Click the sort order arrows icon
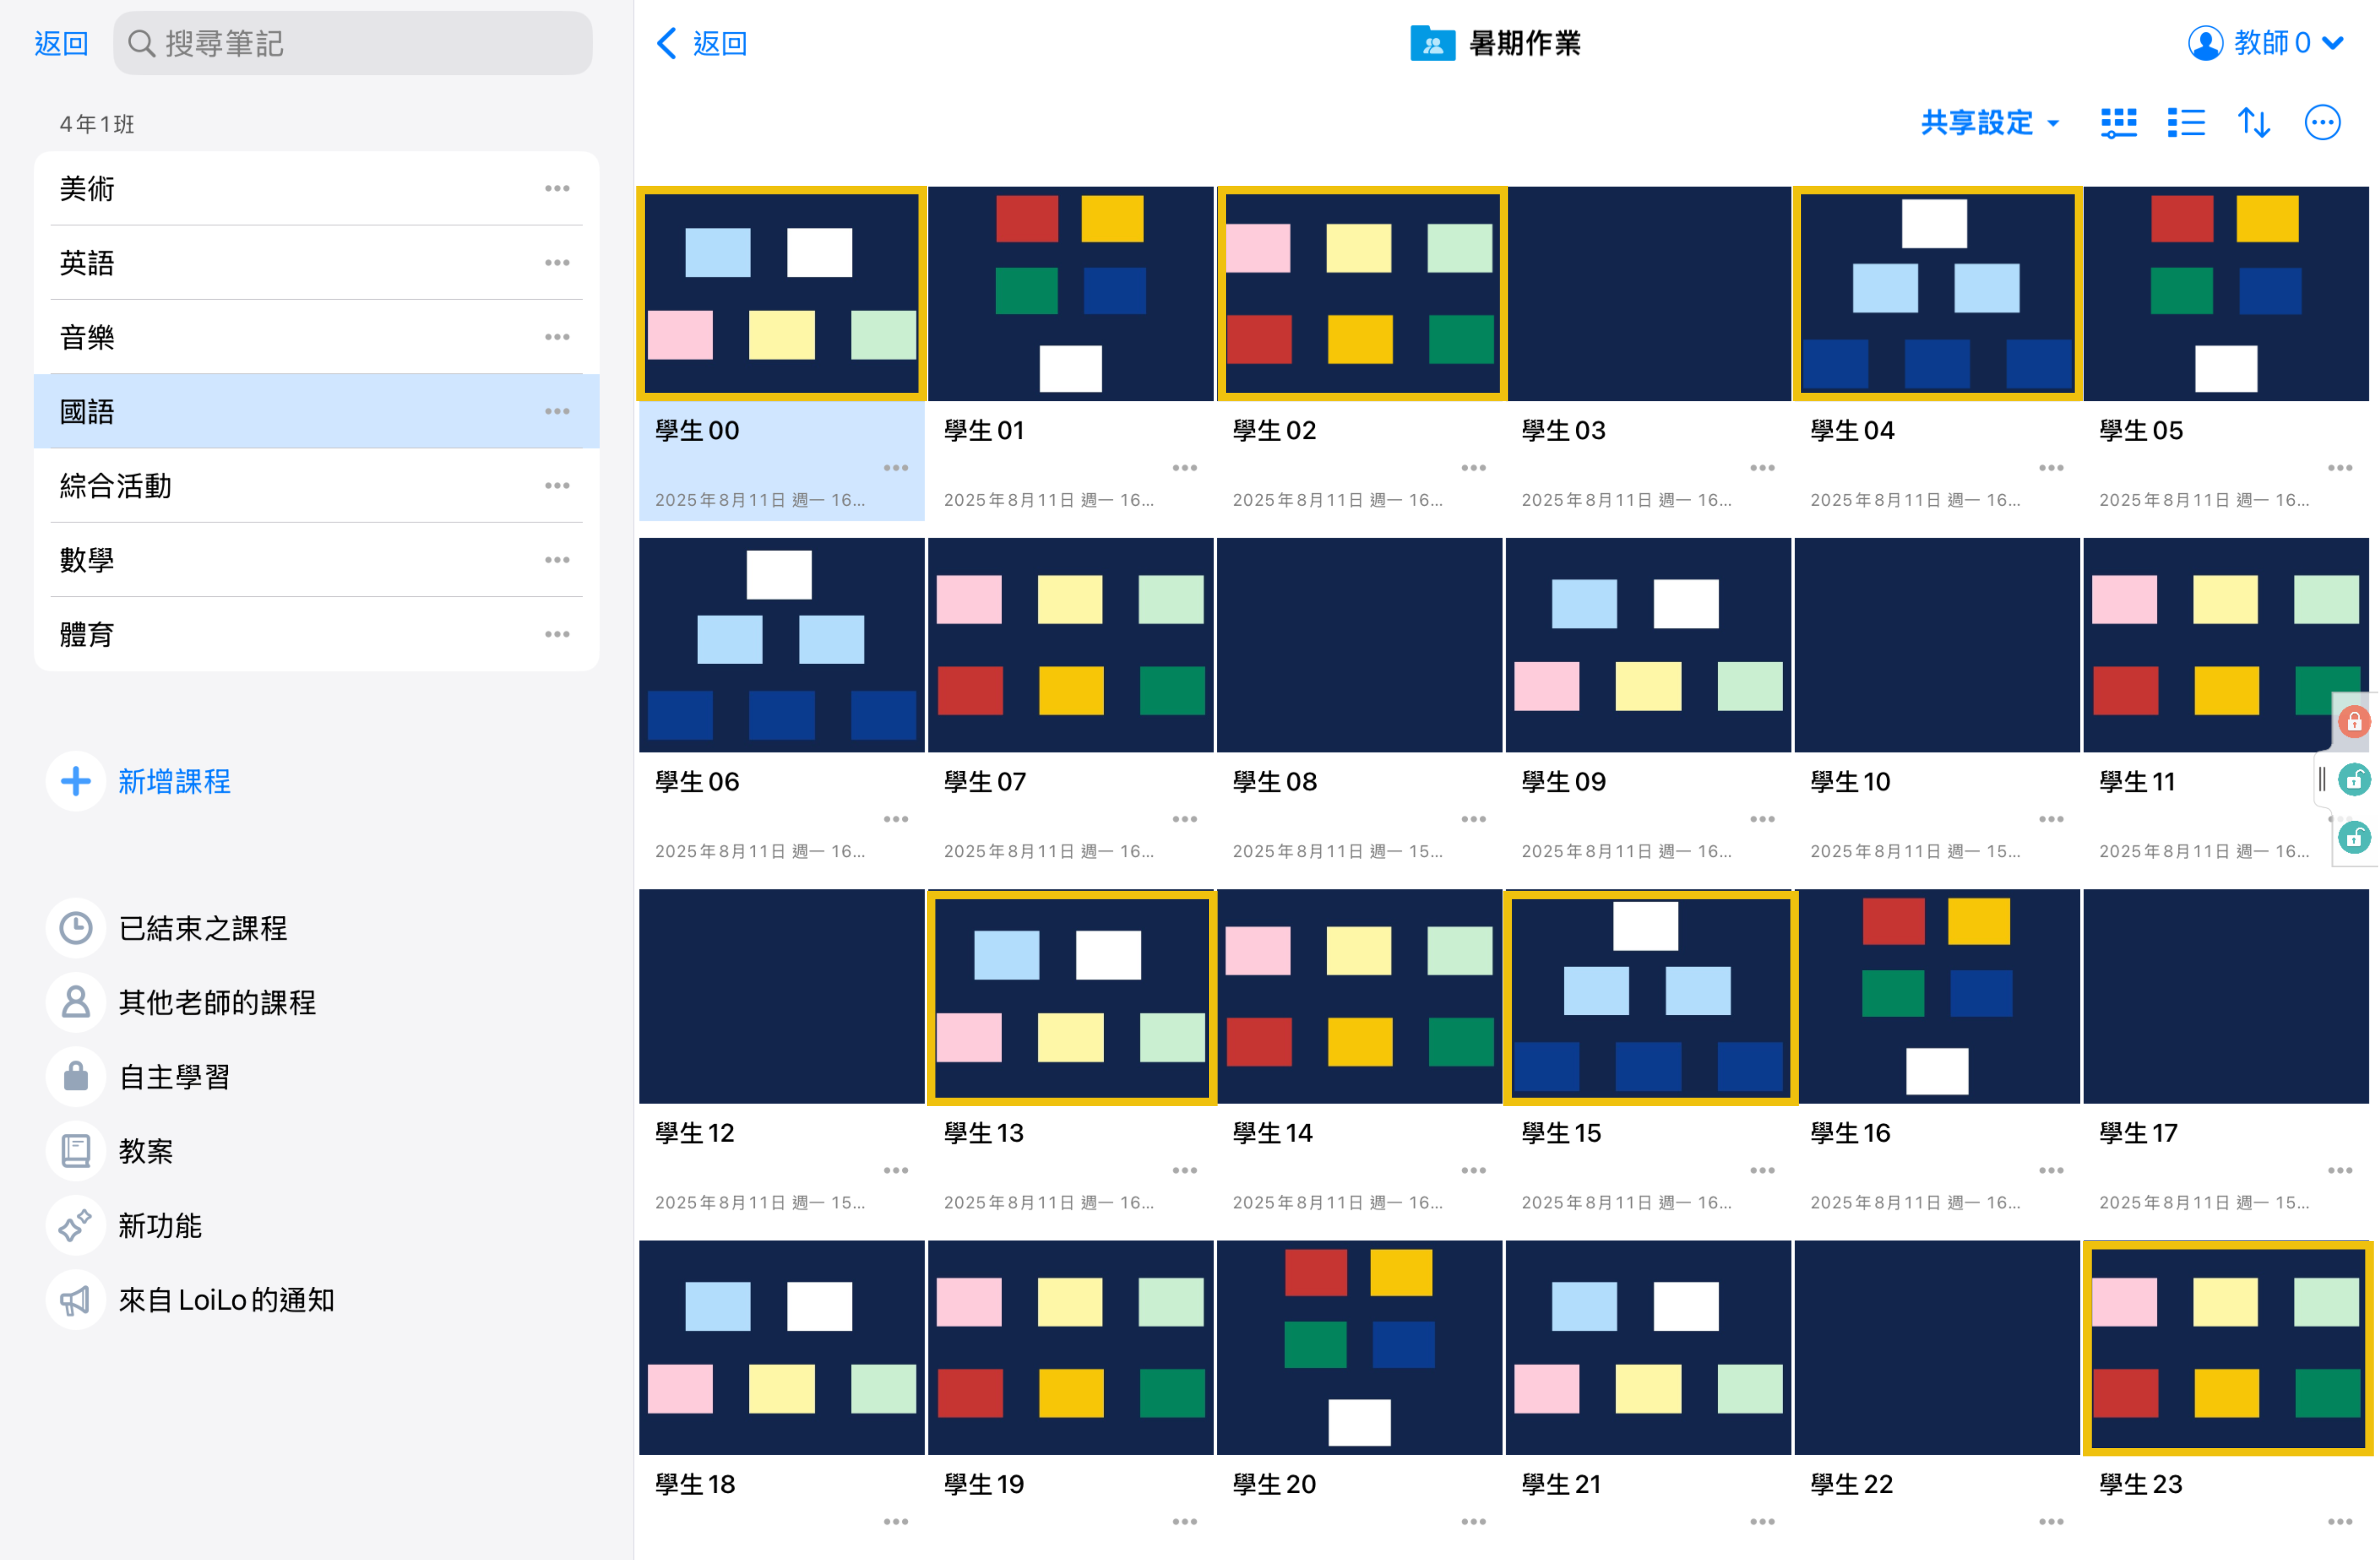2380x1560 pixels. point(2253,123)
